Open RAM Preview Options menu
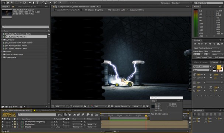 point(206,48)
